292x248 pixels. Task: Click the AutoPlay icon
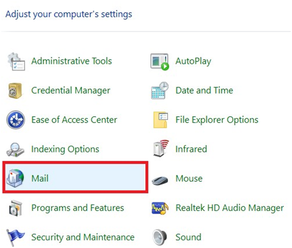(160, 62)
